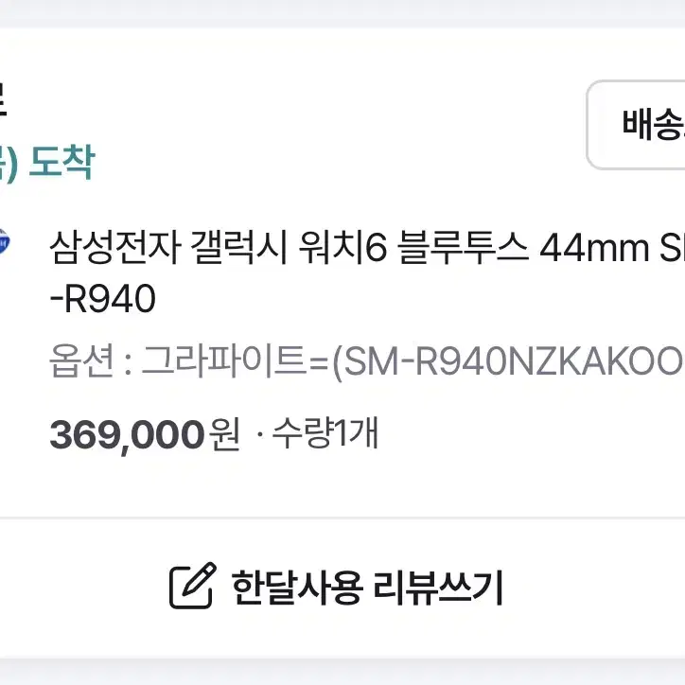Click the pencil edit icon beside 리뷰쓰기
The height and width of the screenshot is (685, 685).
(x=192, y=586)
